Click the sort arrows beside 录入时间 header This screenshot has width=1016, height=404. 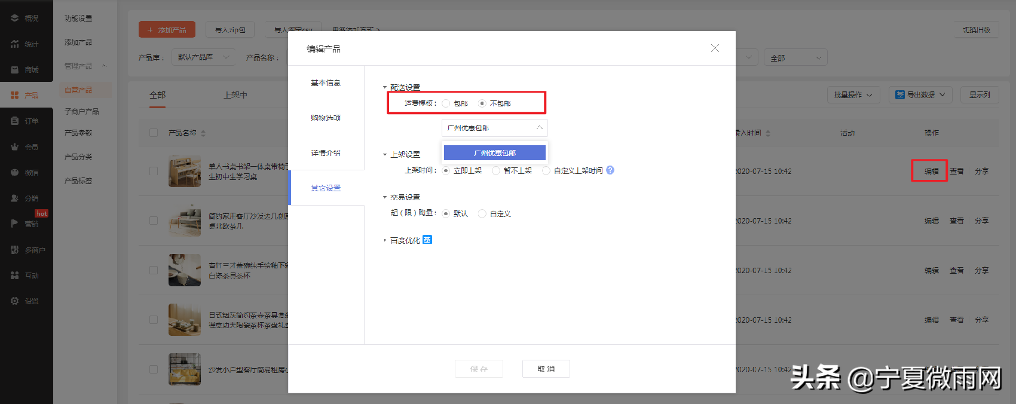(x=768, y=133)
